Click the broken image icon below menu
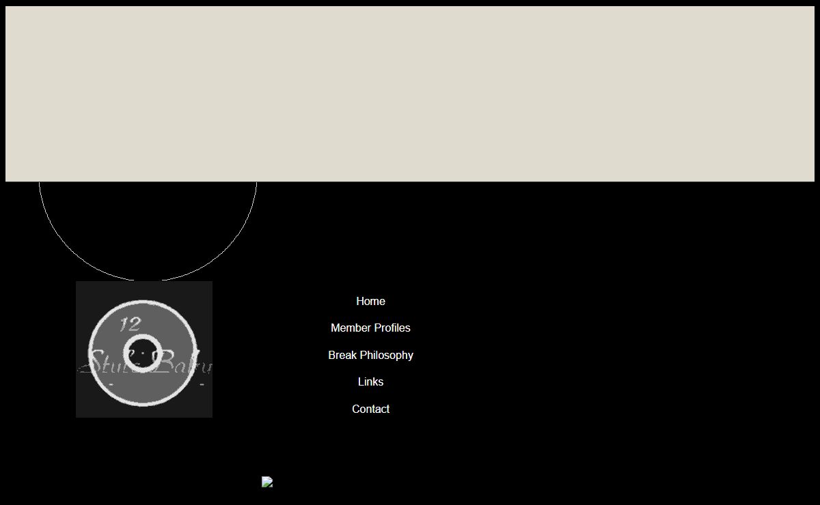This screenshot has height=505, width=820. coord(267,482)
